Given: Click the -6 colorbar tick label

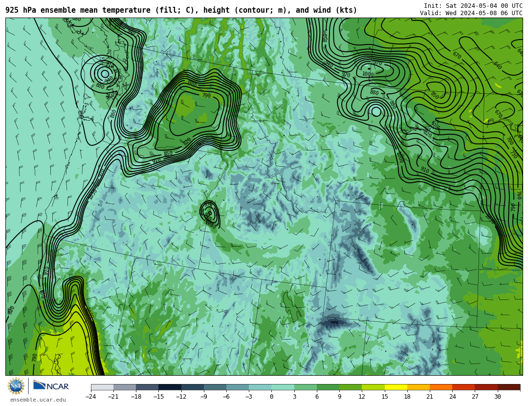Looking at the screenshot, I should click(226, 397).
